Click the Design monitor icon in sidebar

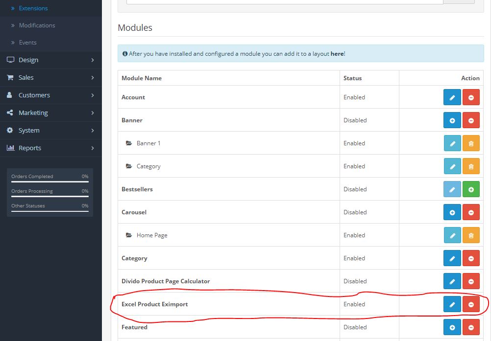point(10,60)
